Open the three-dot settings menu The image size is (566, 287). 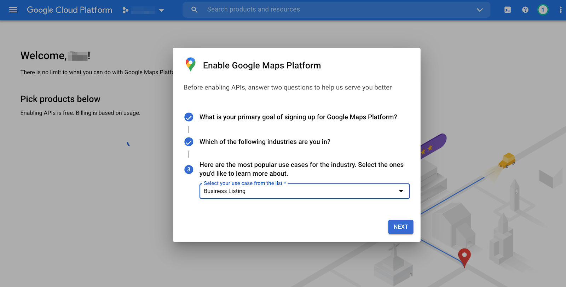(x=560, y=10)
